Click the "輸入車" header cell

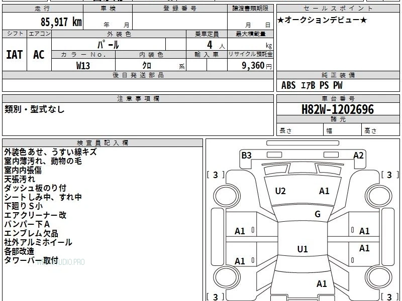[x=207, y=55]
